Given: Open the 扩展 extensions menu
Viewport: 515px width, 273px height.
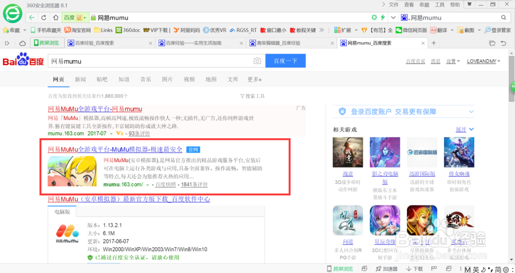Looking at the screenshot, I should [x=342, y=30].
